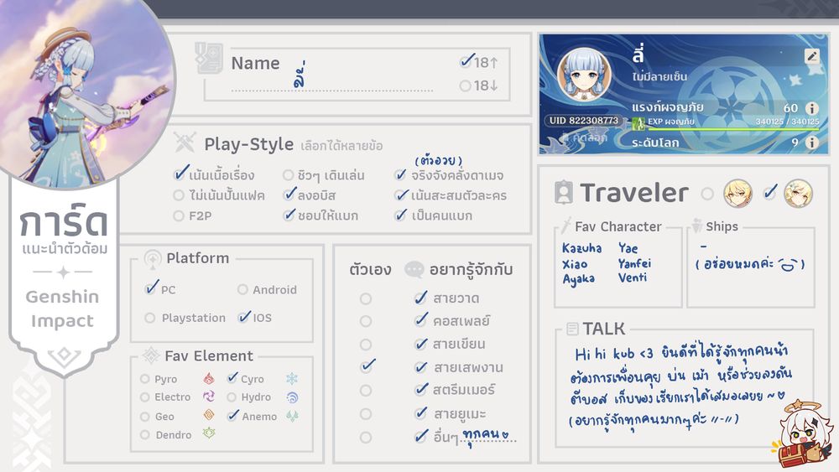
Task: Click the Fav Character sword icon
Action: [565, 226]
